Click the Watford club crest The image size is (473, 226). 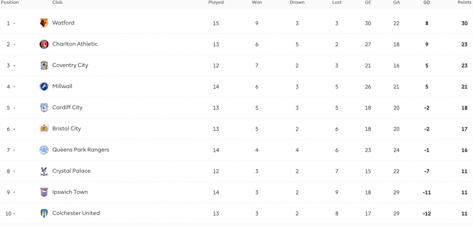click(44, 23)
